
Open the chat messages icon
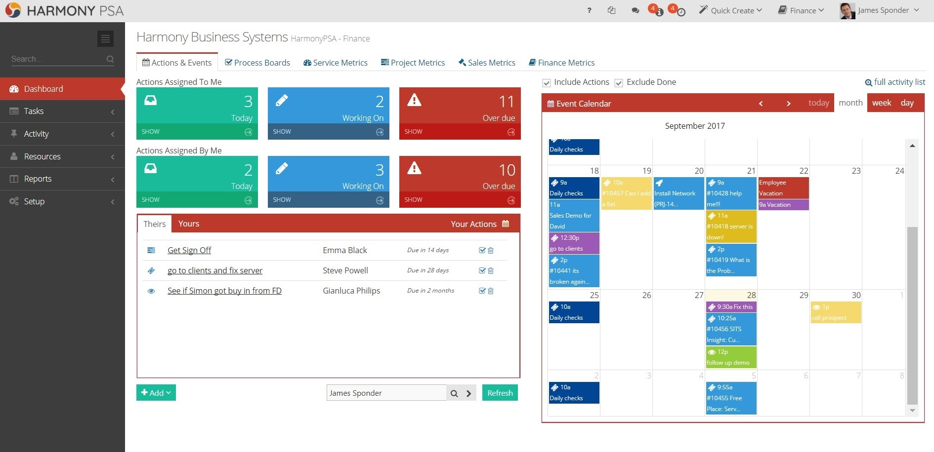(635, 10)
